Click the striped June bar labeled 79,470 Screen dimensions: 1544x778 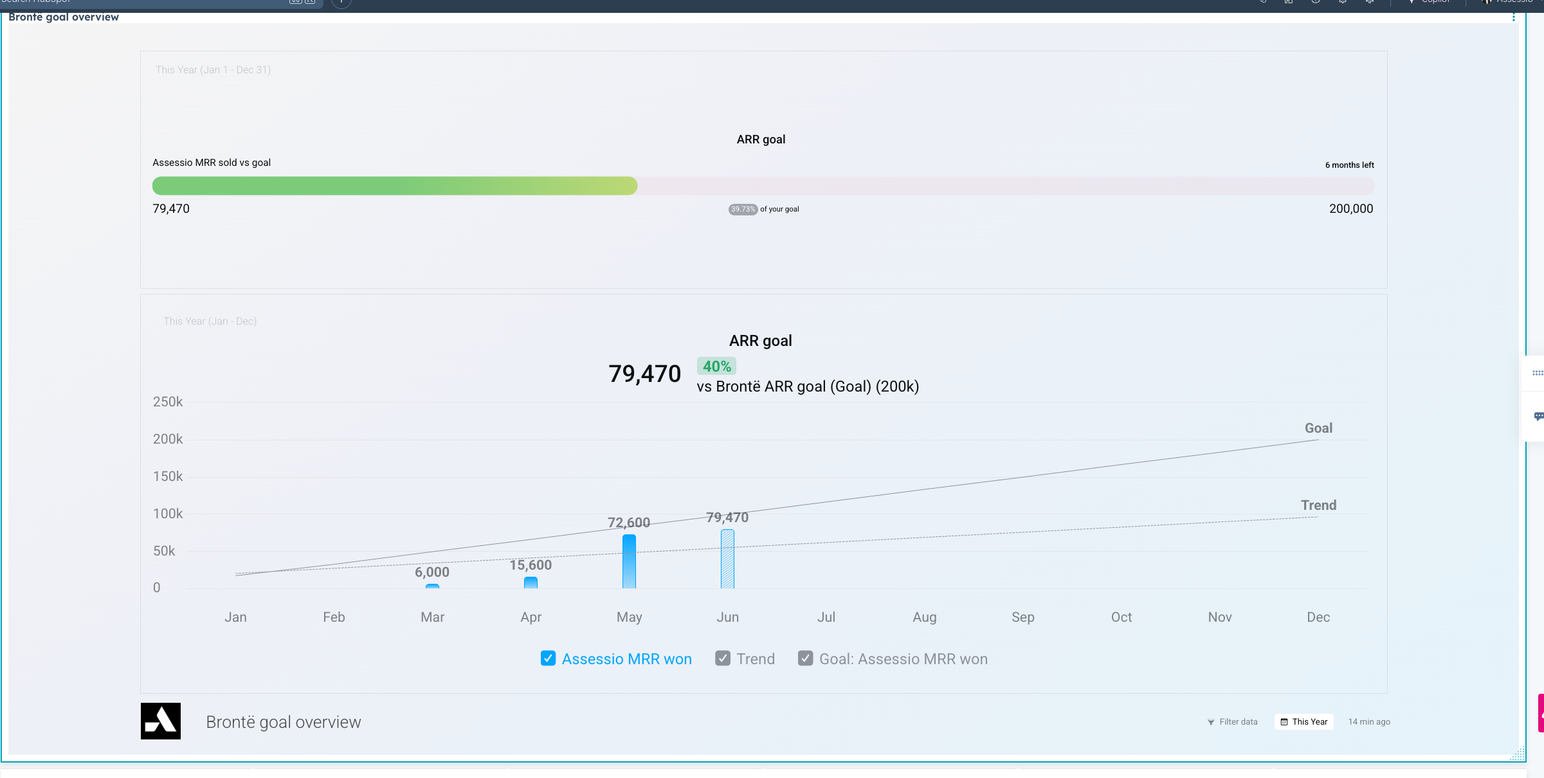[727, 559]
